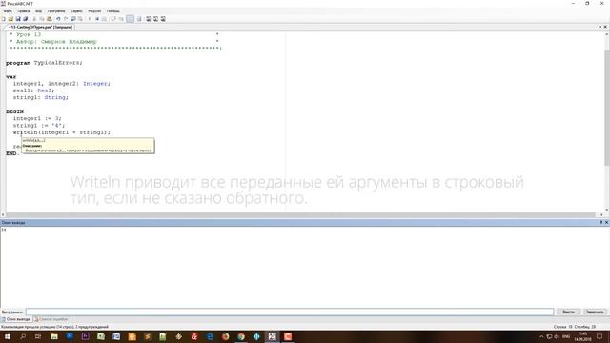The height and width of the screenshot is (343, 610).
Task: Click the PascalABC.NET taskbar icon
Action: click(x=272, y=336)
